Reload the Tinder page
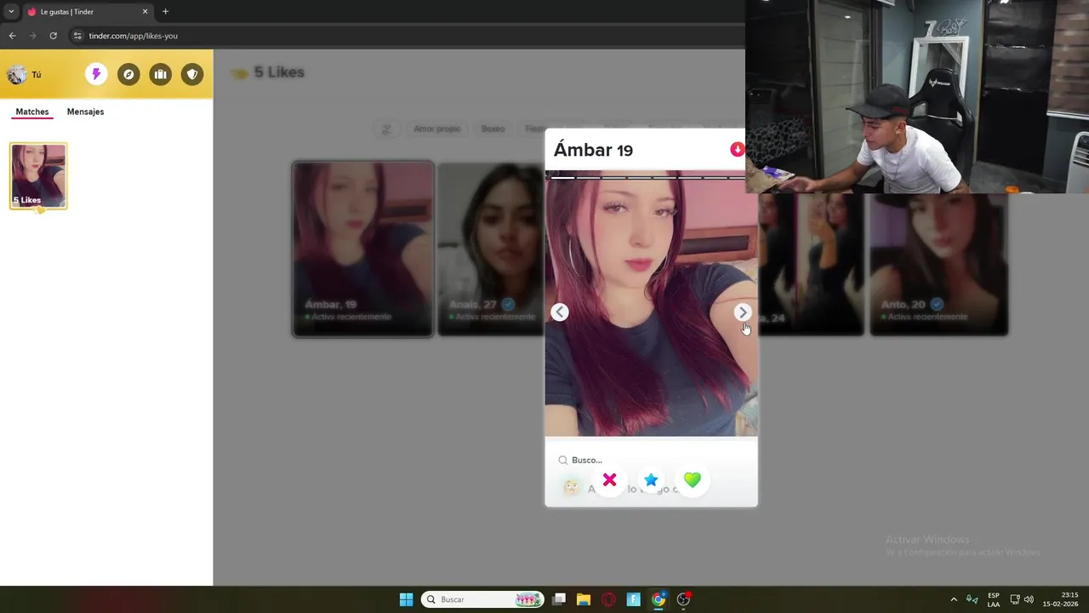1089x613 pixels. tap(53, 36)
